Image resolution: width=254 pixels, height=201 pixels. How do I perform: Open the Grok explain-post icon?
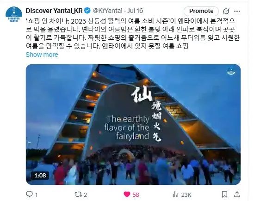point(226,11)
